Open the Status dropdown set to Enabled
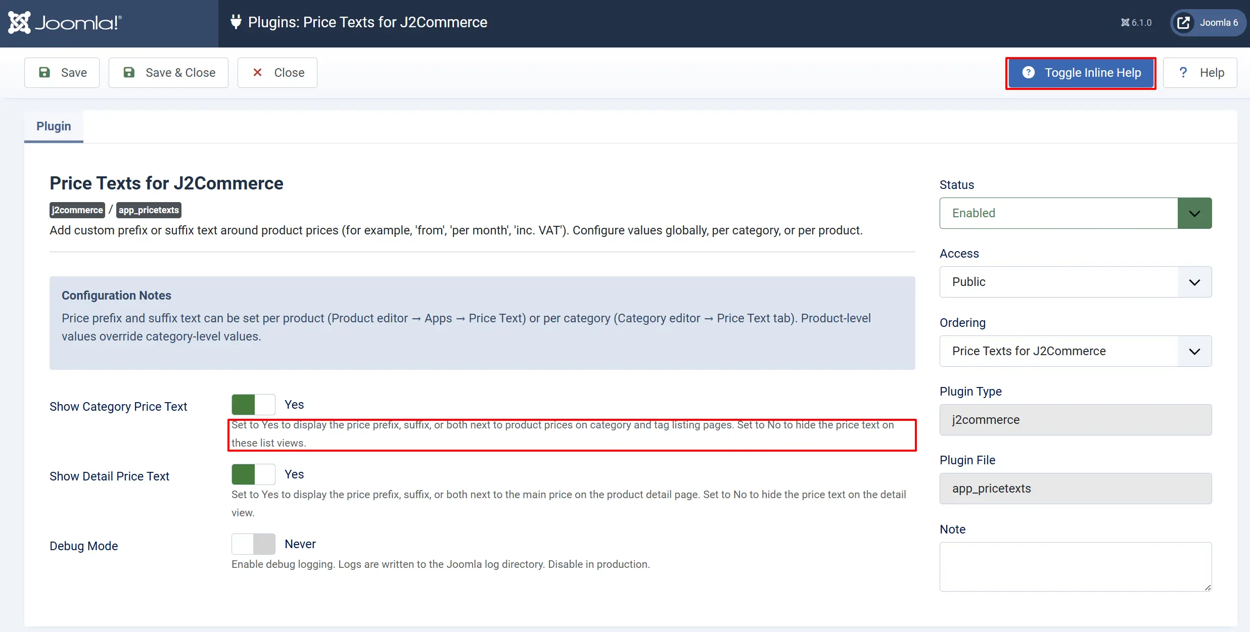This screenshot has width=1250, height=632. 1076,213
